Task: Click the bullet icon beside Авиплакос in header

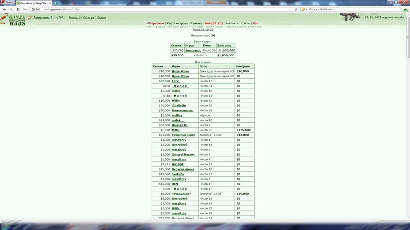Action: tap(30, 18)
